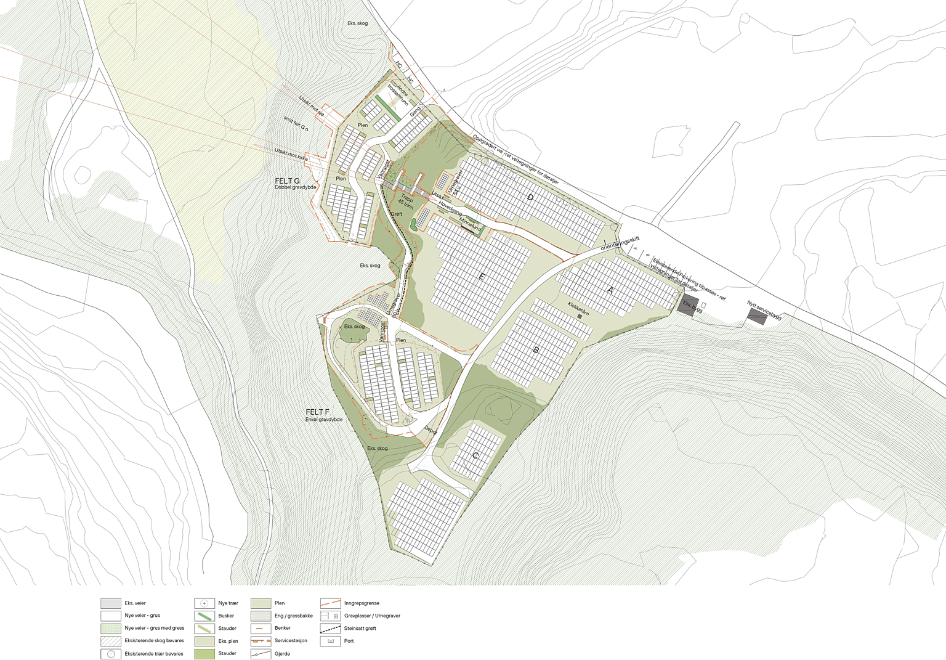Screen dimensions: 946x660
Task: Select the white grave plot grid legend icon
Action: pos(330,616)
